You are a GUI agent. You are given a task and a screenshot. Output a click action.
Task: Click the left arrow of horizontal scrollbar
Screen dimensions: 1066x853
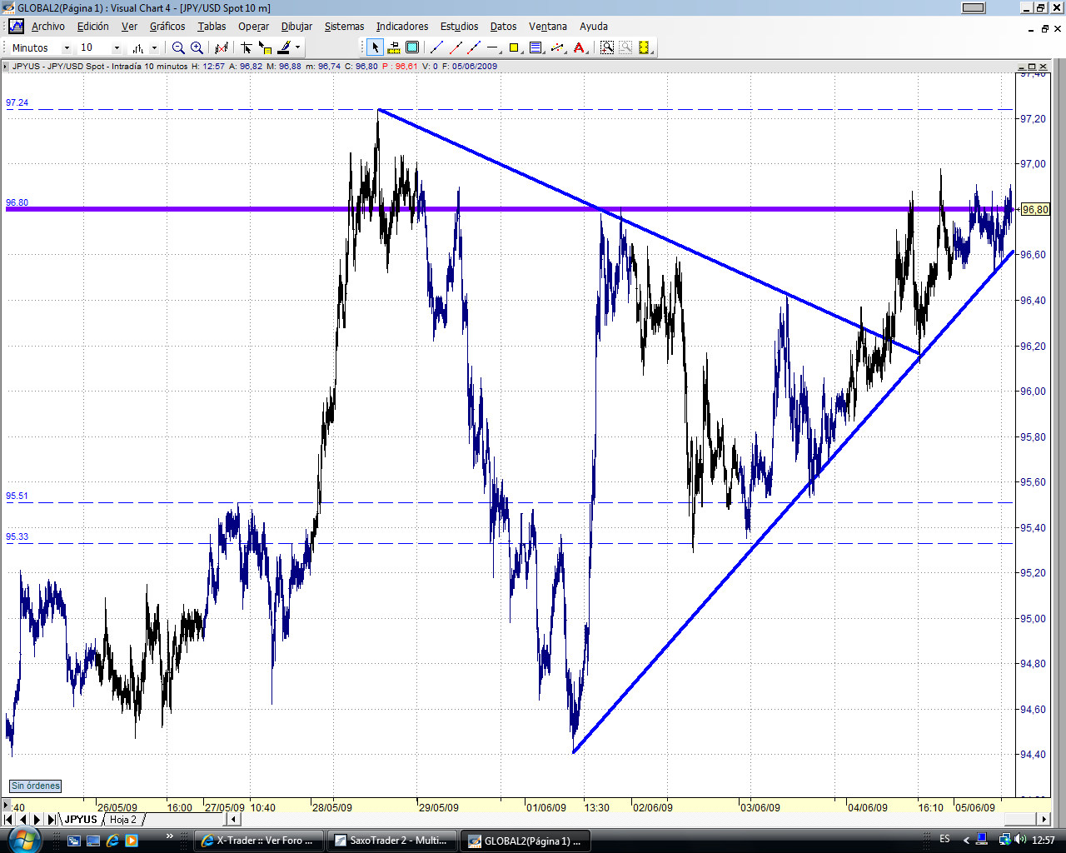[x=233, y=820]
